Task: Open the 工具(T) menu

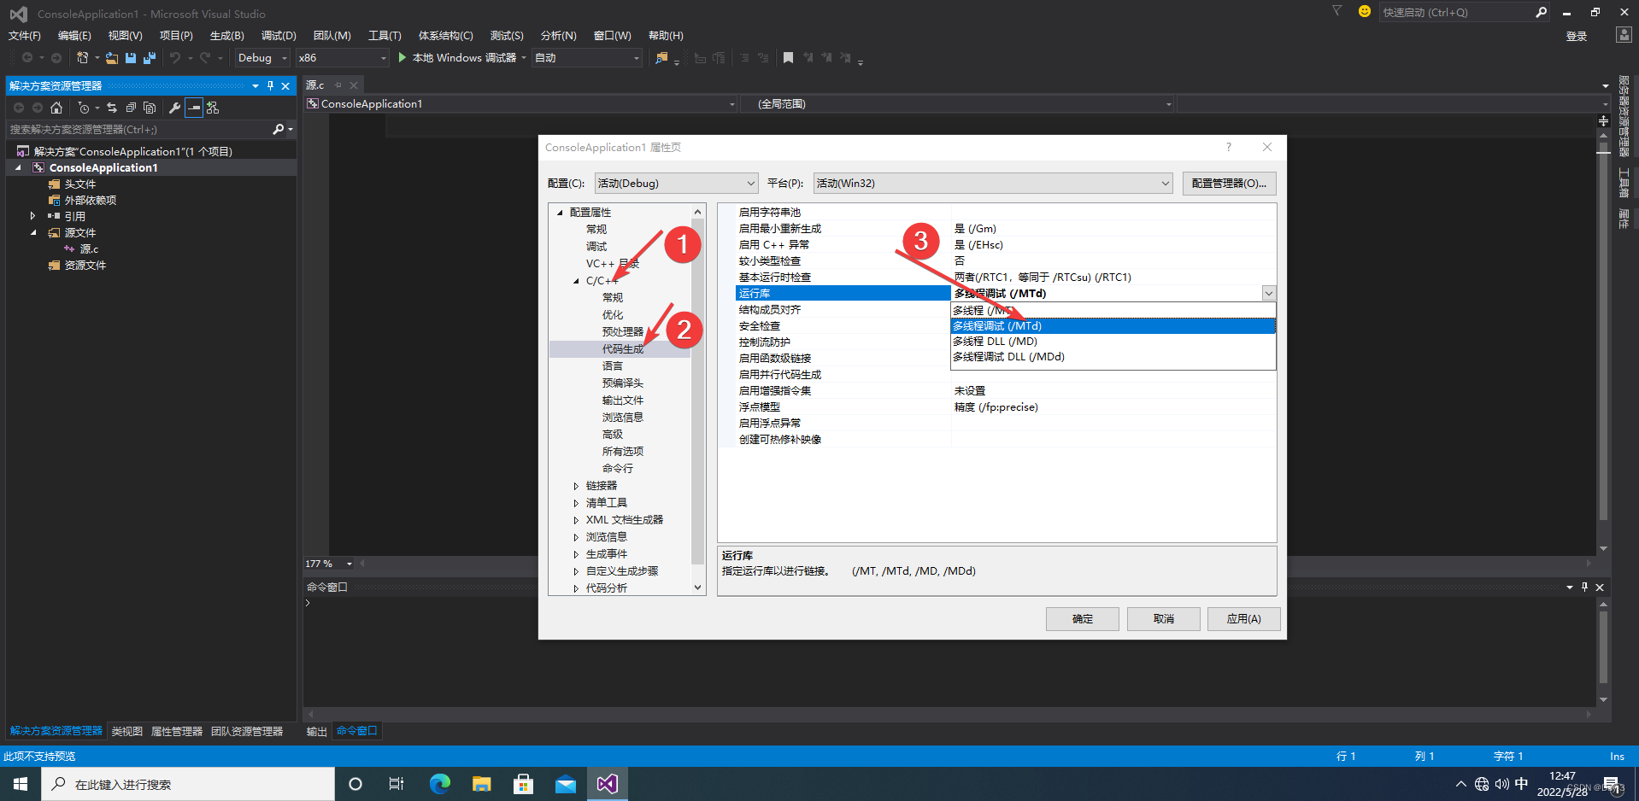Action: (385, 35)
